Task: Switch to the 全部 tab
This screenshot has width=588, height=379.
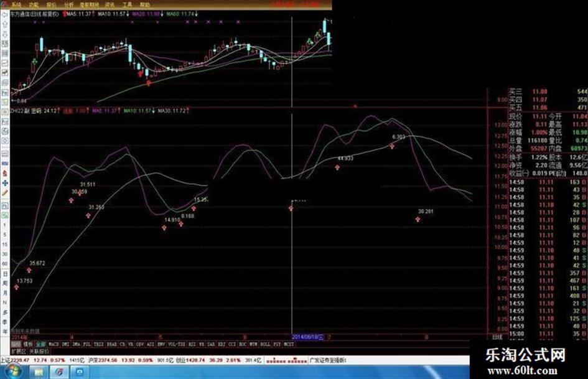Action: (41, 344)
